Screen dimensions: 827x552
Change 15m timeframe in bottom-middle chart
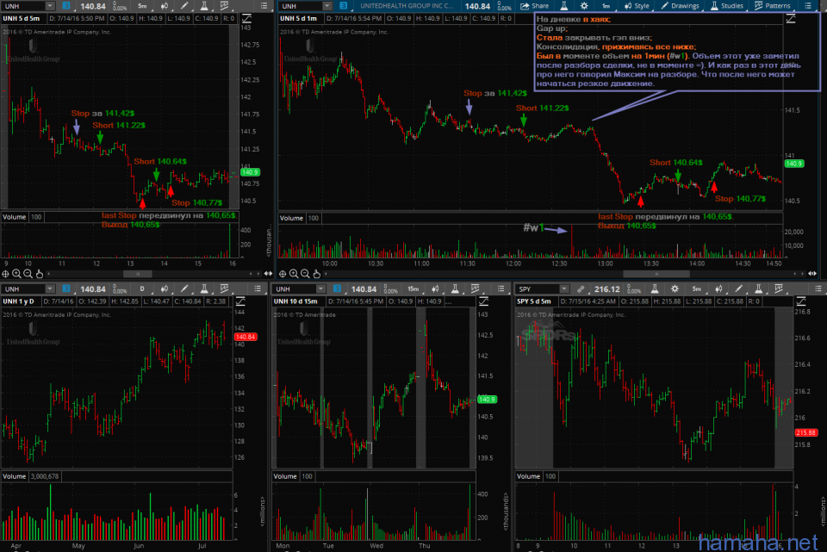(x=413, y=288)
